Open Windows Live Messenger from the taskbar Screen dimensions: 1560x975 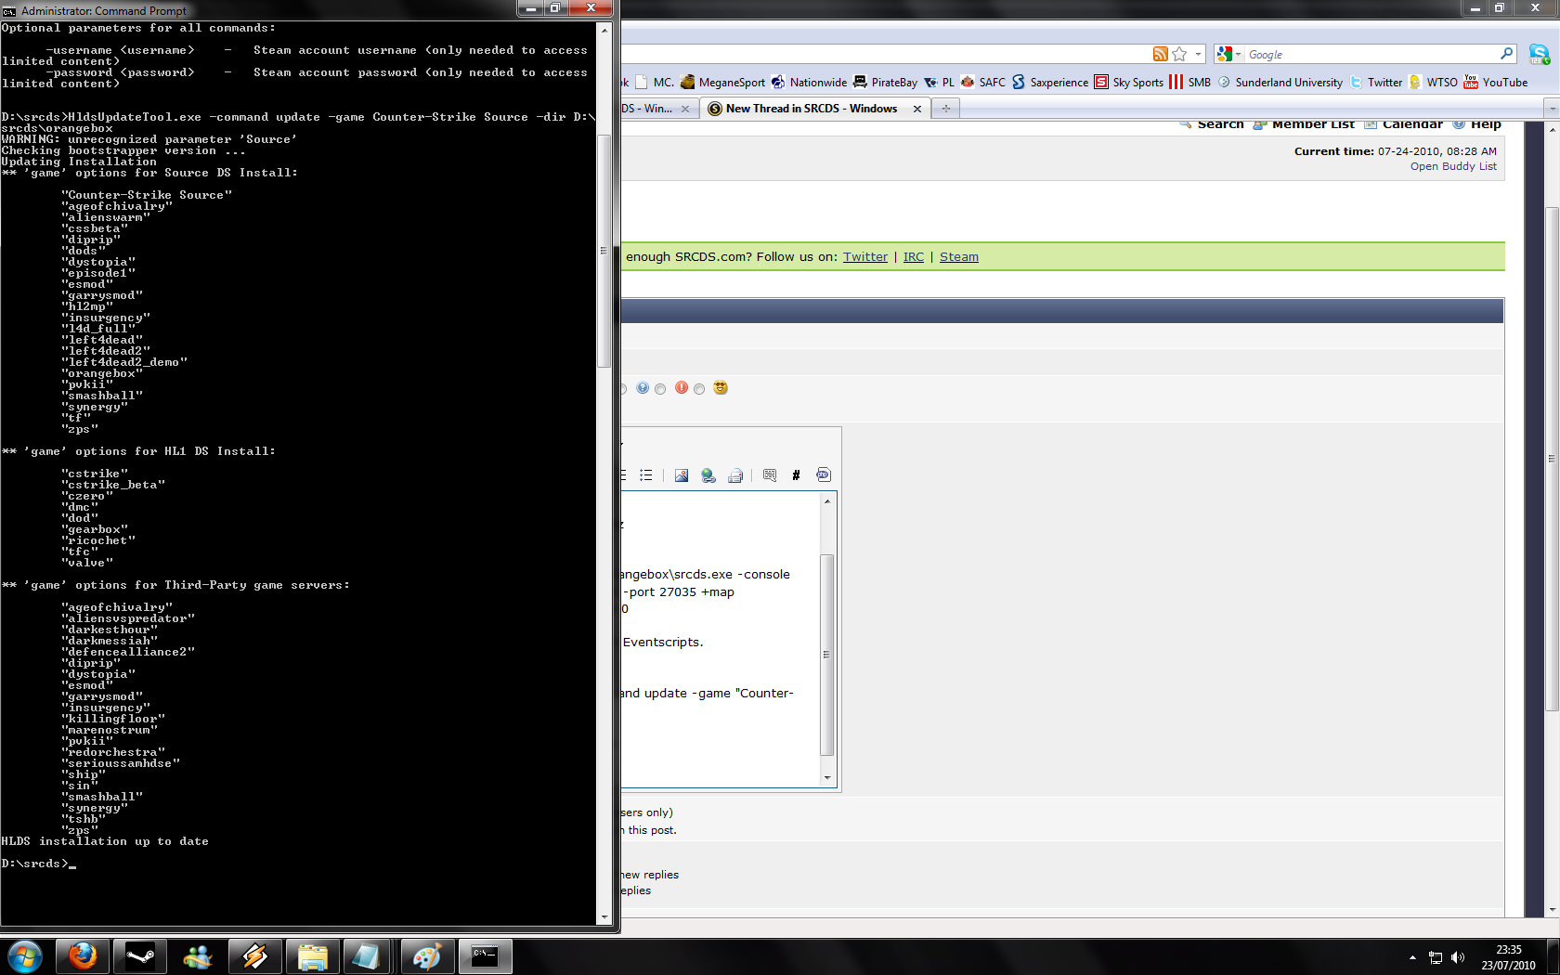198,955
